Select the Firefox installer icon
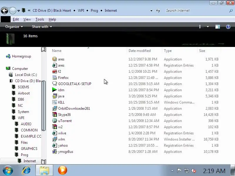This screenshot has height=176, width=235. click(x=55, y=77)
